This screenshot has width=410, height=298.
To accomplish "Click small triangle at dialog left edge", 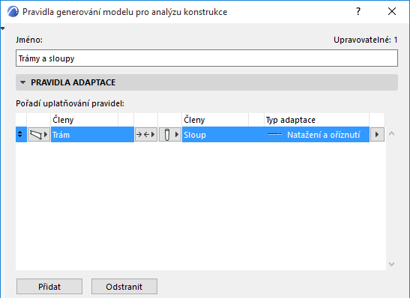I will (2, 28).
